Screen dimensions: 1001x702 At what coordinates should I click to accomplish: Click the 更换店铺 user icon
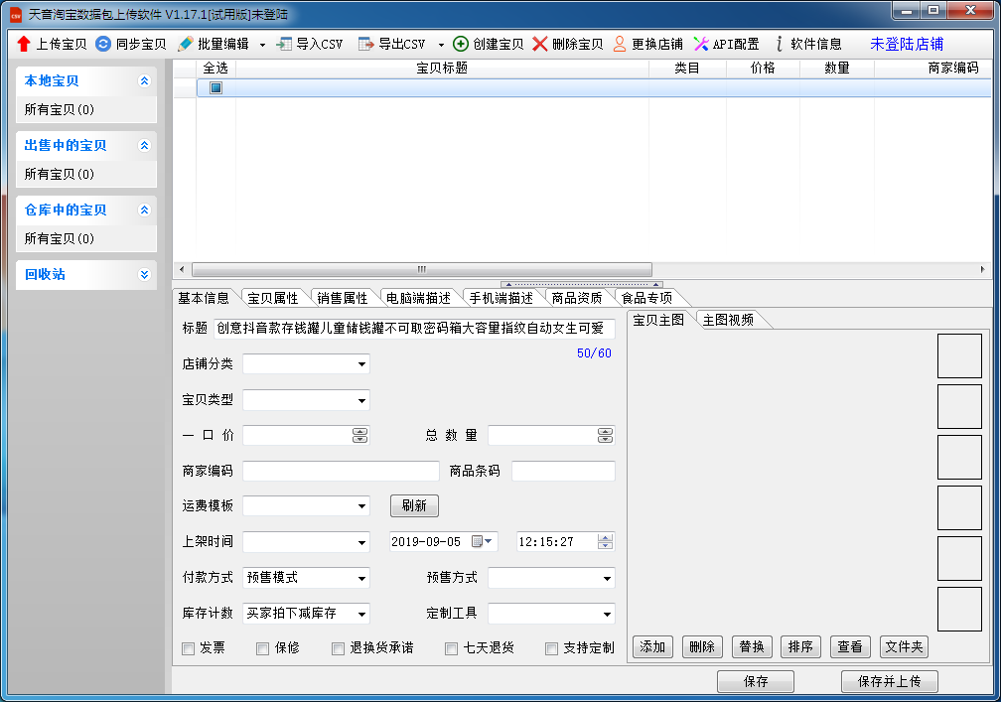coord(620,44)
